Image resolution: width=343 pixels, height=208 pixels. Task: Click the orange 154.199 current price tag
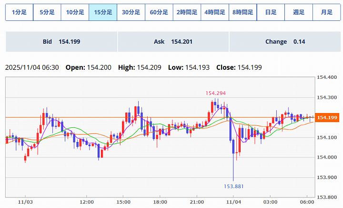coord(327,117)
